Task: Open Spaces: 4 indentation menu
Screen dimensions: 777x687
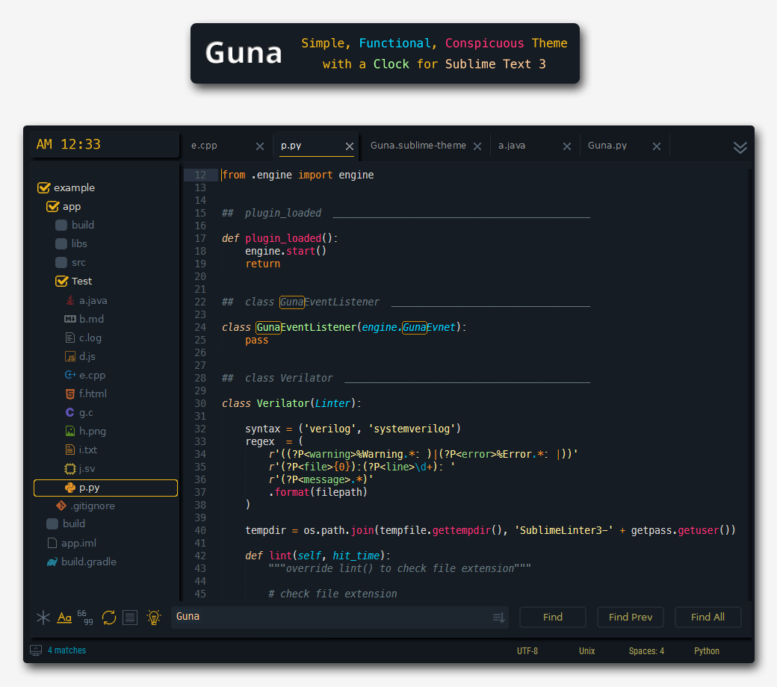Action: tap(646, 651)
